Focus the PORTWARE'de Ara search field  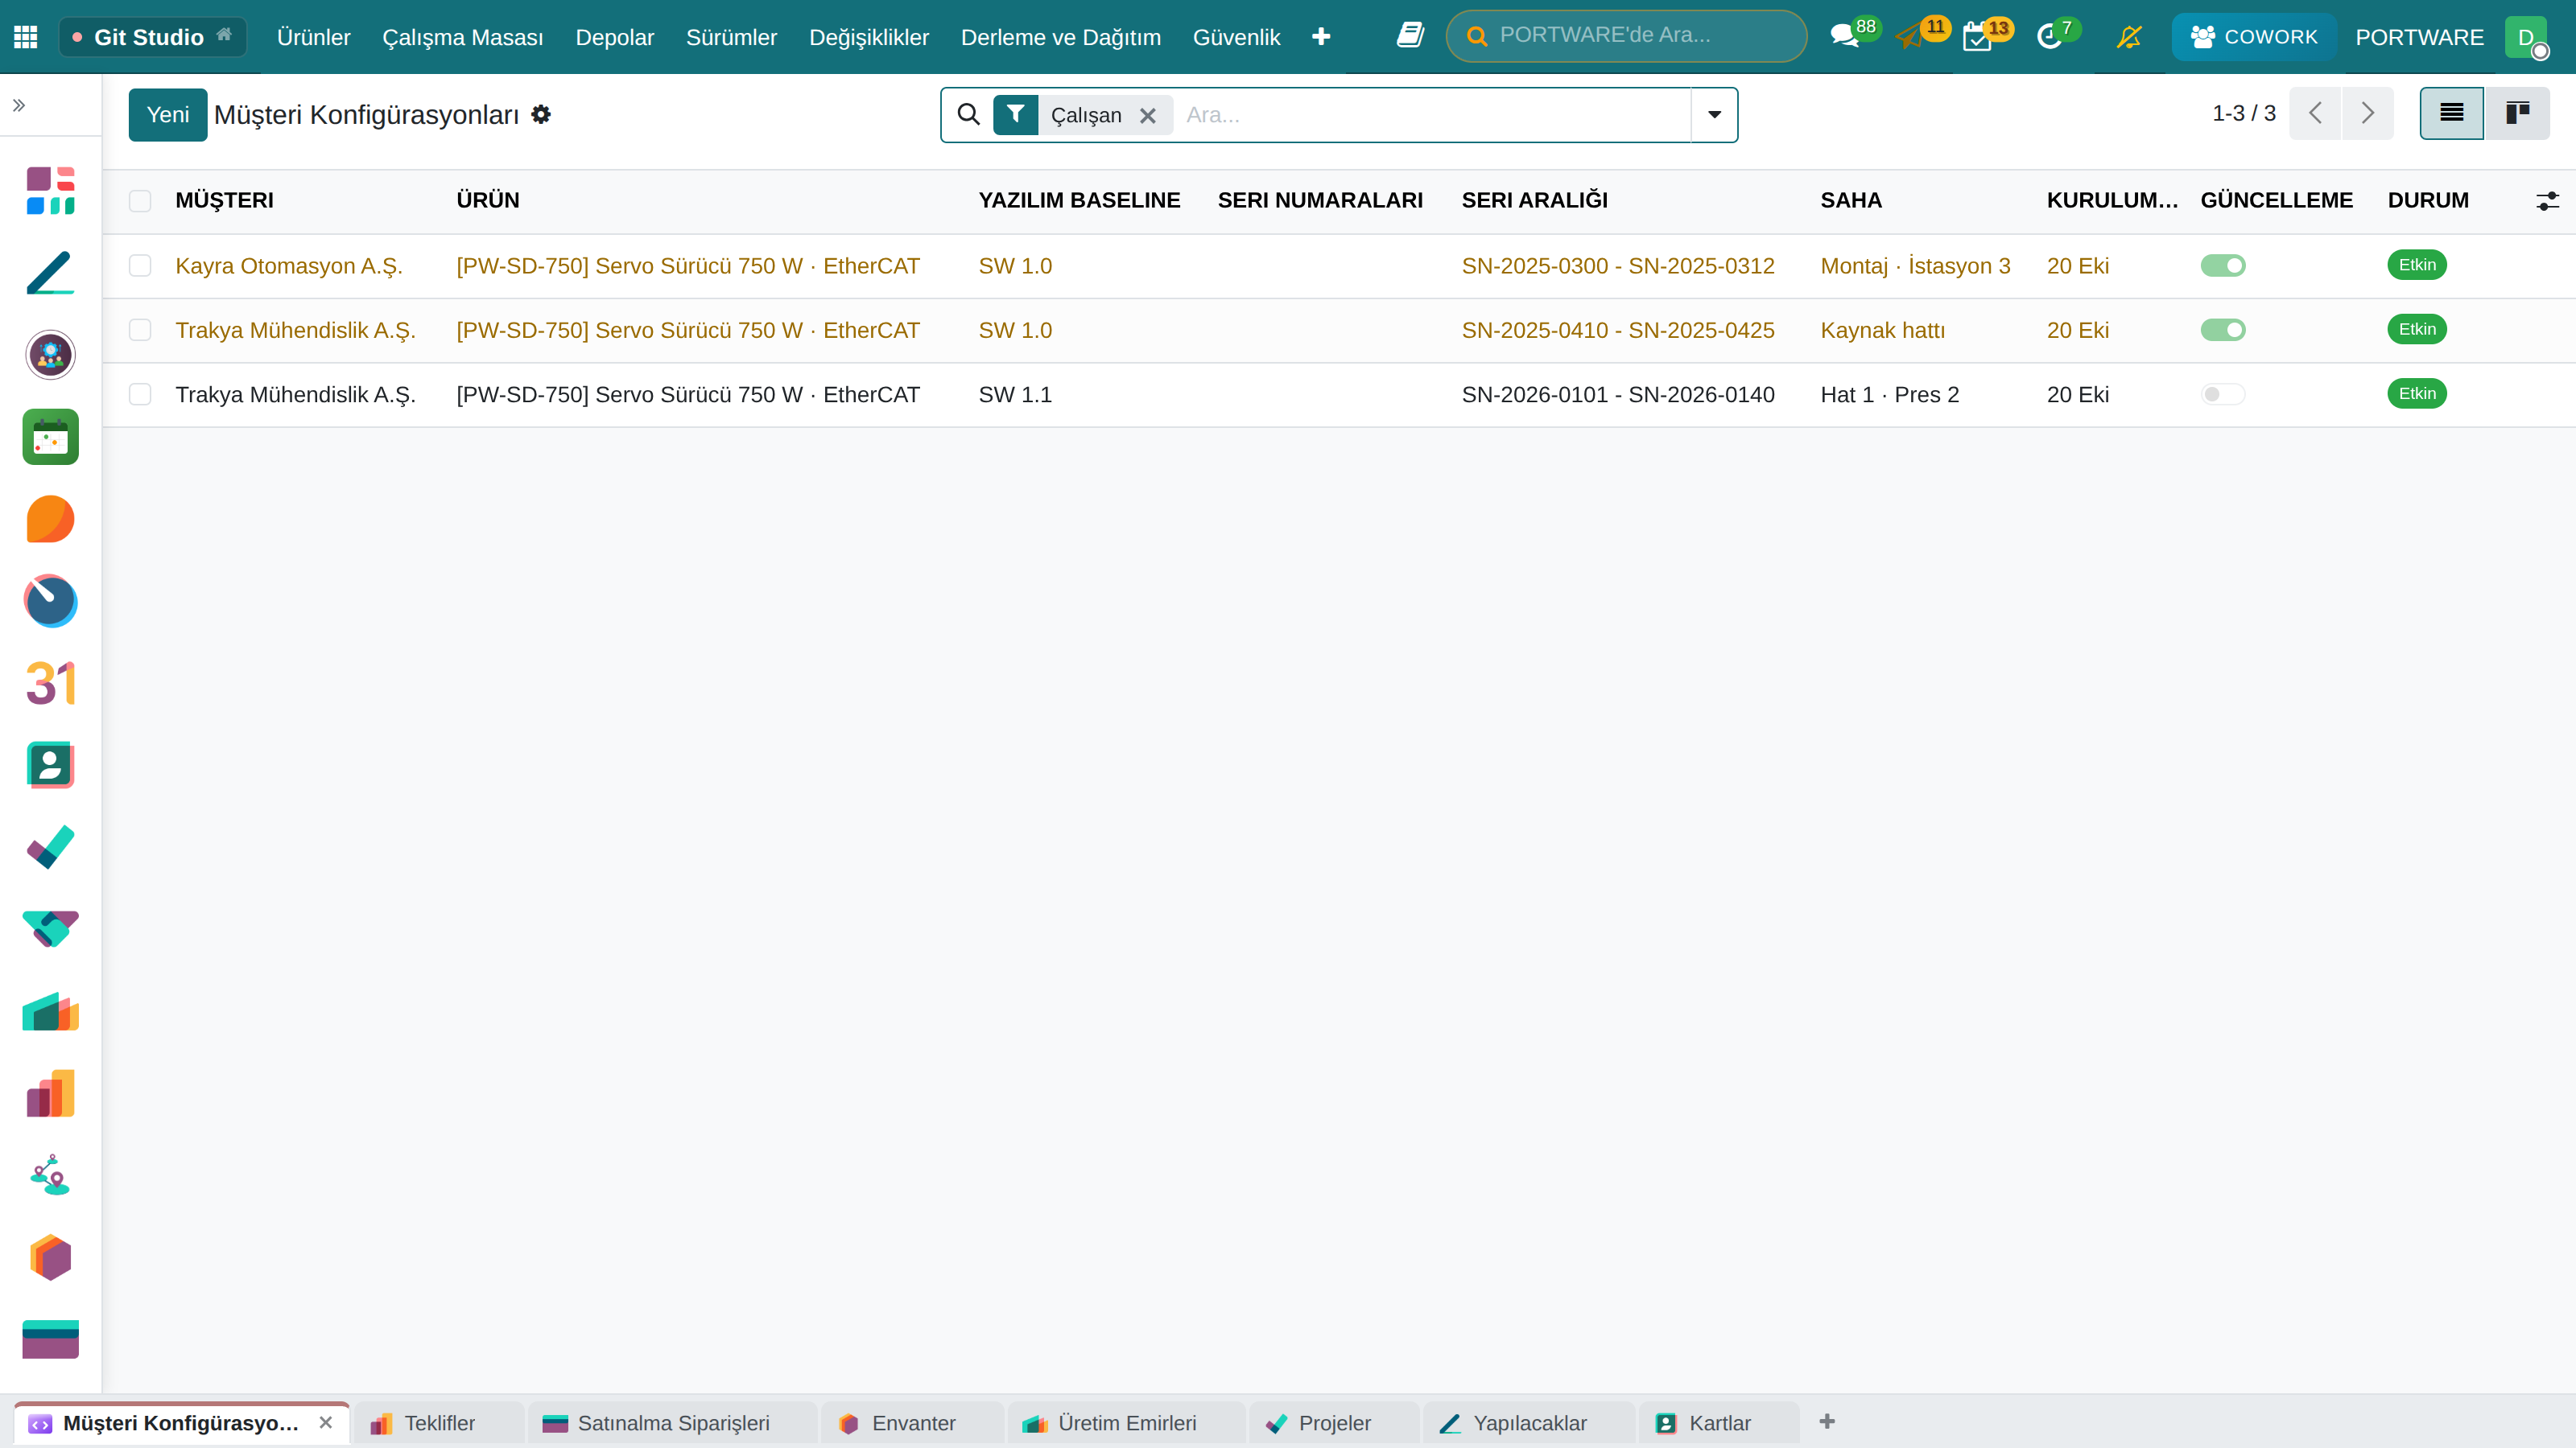(x=1626, y=36)
